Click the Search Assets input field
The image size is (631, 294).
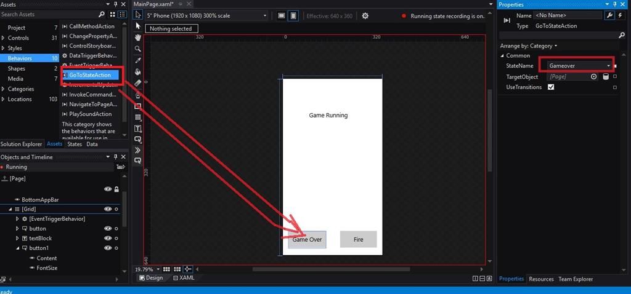pos(48,15)
